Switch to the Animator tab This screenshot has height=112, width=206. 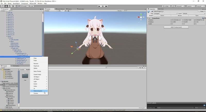[x=81, y=9]
